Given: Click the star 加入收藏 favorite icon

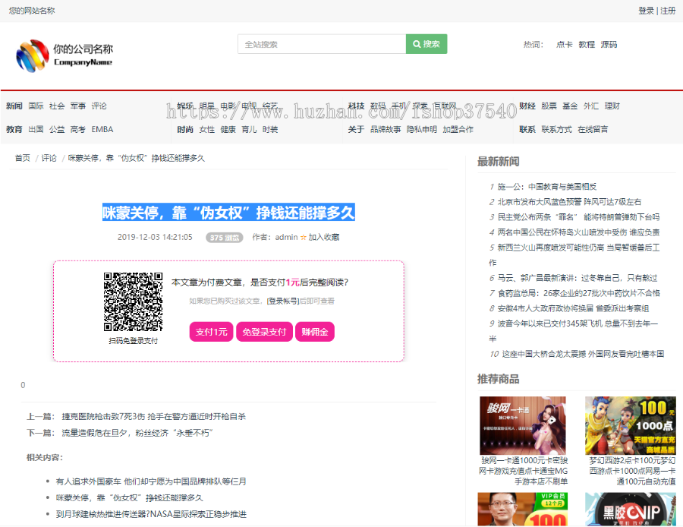Looking at the screenshot, I should click(304, 238).
